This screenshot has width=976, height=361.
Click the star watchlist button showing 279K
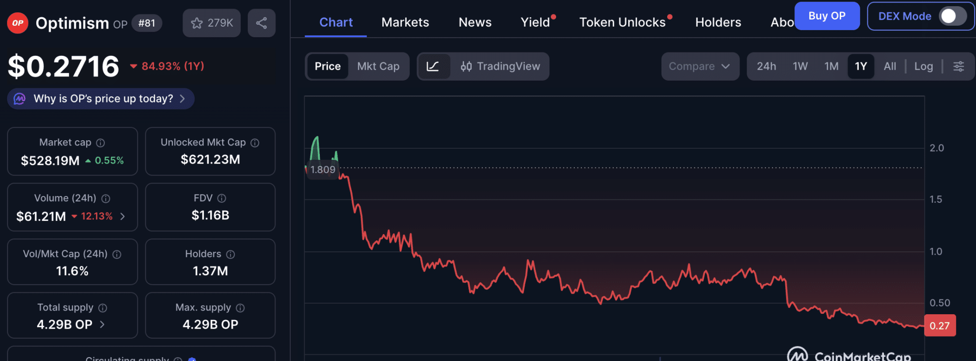pos(212,23)
